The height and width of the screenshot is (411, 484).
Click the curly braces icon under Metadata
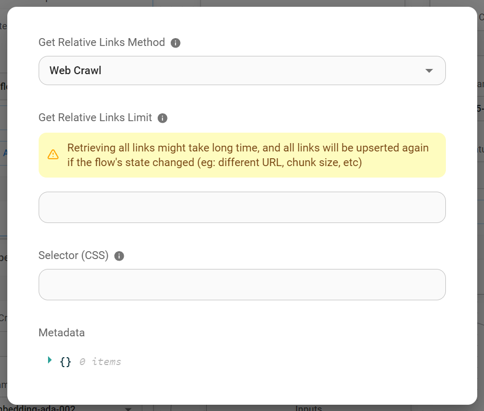(x=65, y=361)
